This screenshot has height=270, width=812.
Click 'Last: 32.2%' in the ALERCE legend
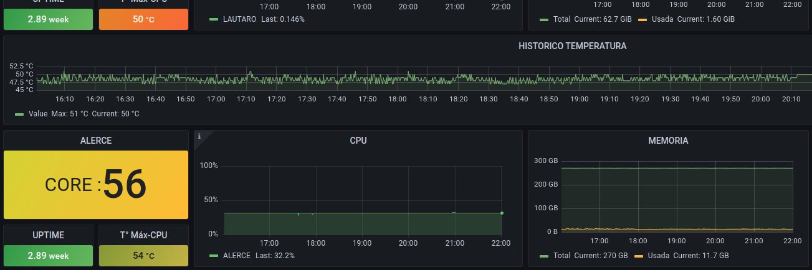pos(275,256)
